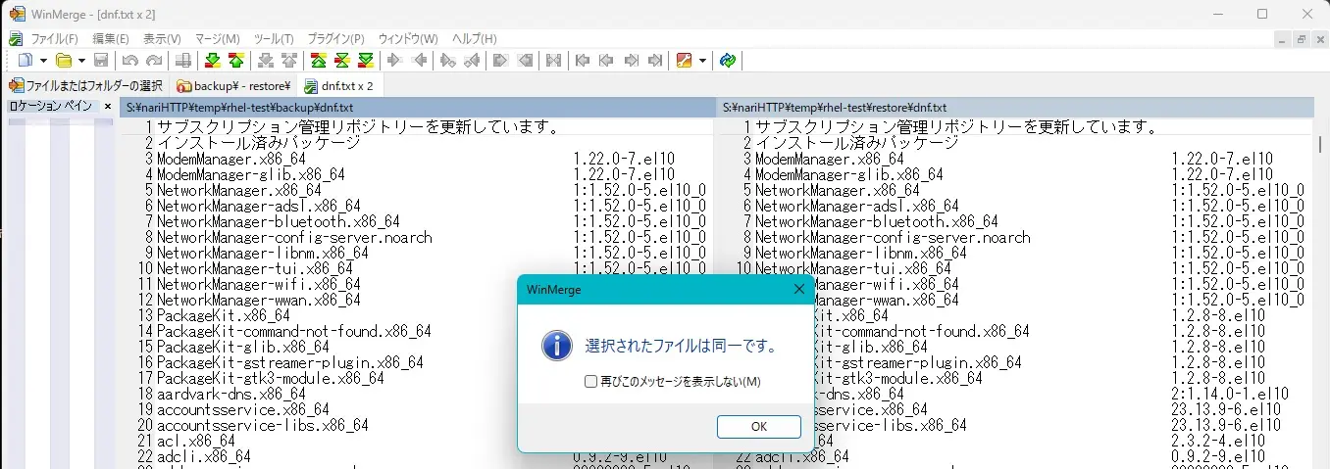1330x469 pixels.
Task: Click the Undo toolbar icon
Action: [x=129, y=61]
